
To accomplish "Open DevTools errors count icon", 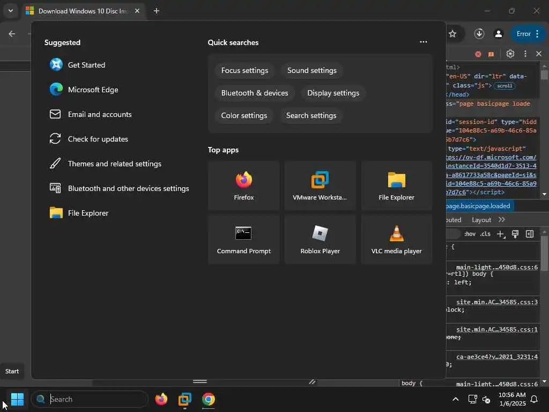I will (478, 54).
